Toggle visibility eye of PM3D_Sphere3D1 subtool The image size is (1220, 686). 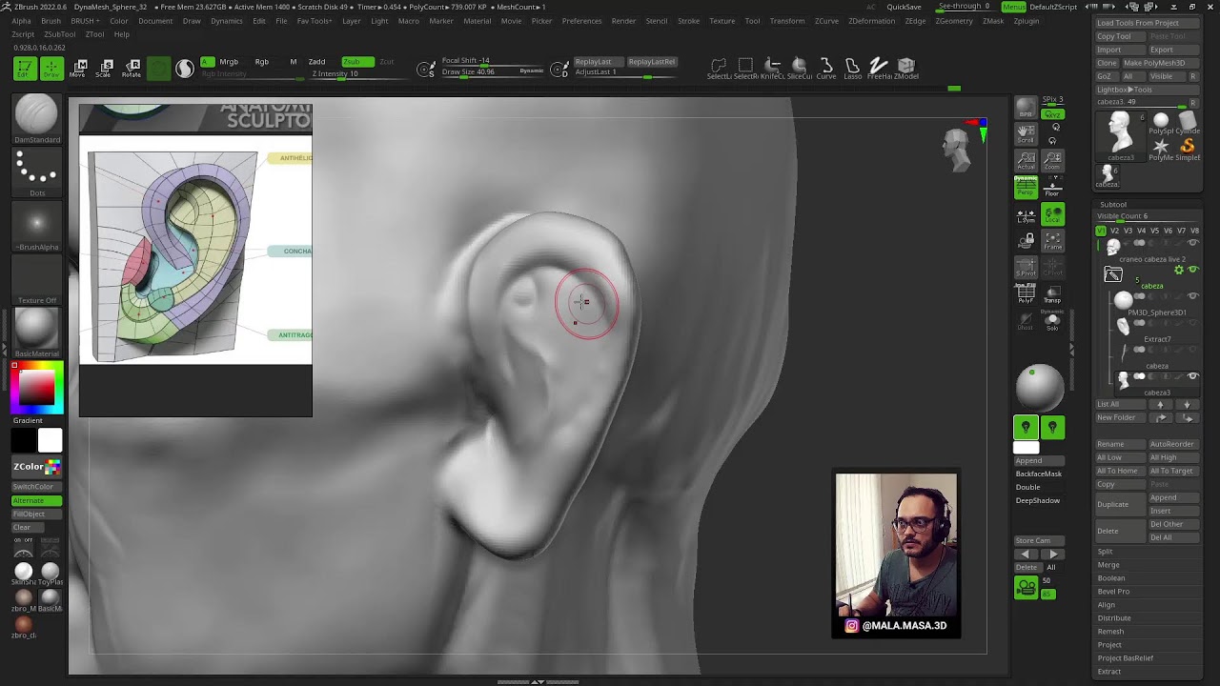click(x=1192, y=297)
